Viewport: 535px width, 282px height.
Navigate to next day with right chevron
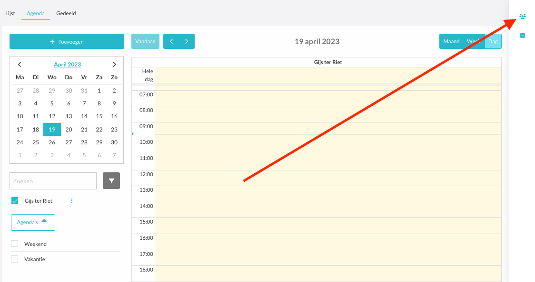(187, 41)
